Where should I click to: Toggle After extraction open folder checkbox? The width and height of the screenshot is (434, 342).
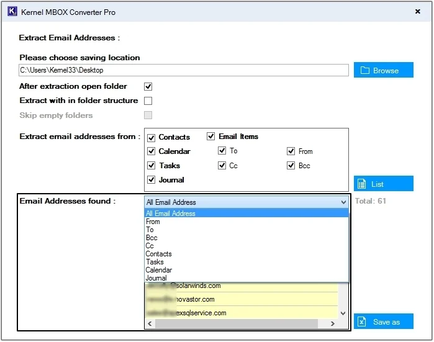[x=148, y=87]
